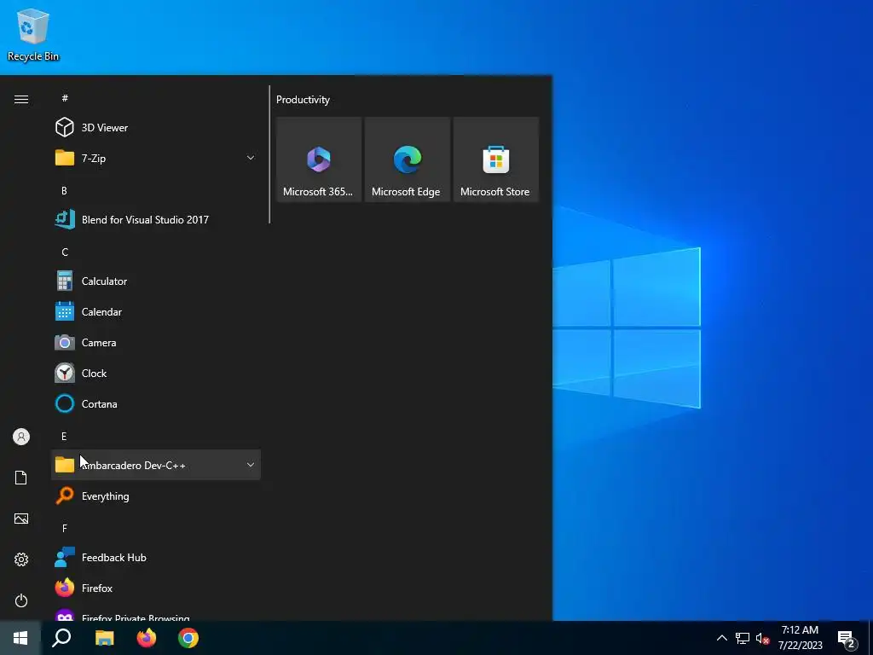Open Documents from the Start sidebar

[x=21, y=478]
